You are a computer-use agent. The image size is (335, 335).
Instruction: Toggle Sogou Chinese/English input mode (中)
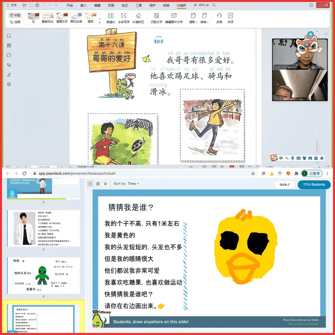(281, 158)
